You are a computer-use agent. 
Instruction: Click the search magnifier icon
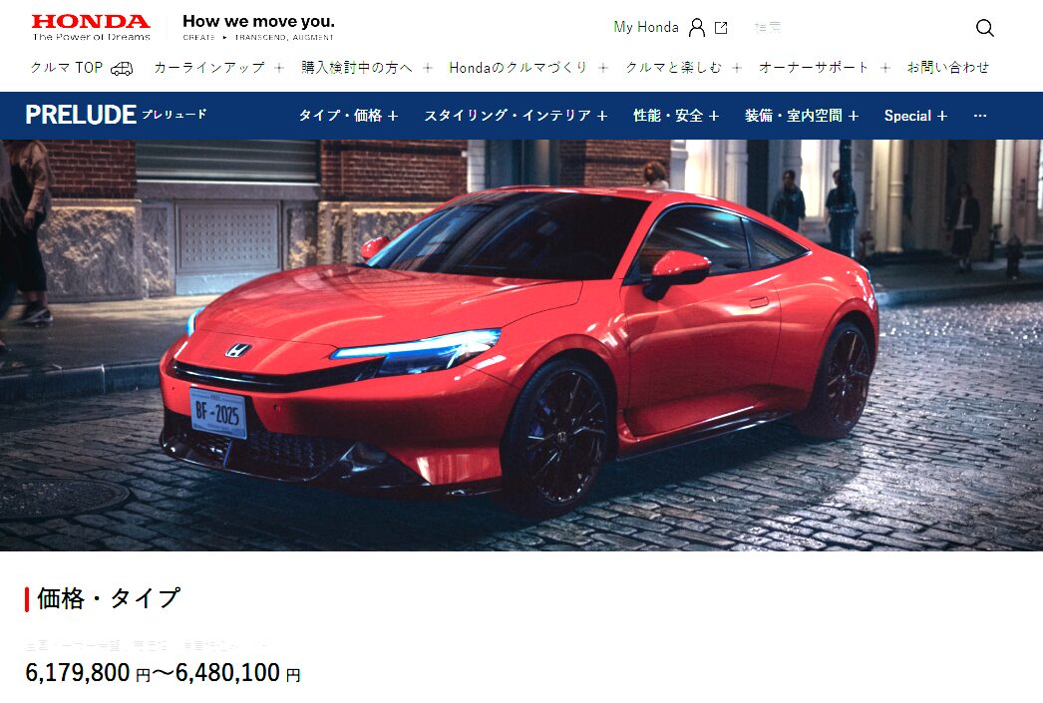984,27
